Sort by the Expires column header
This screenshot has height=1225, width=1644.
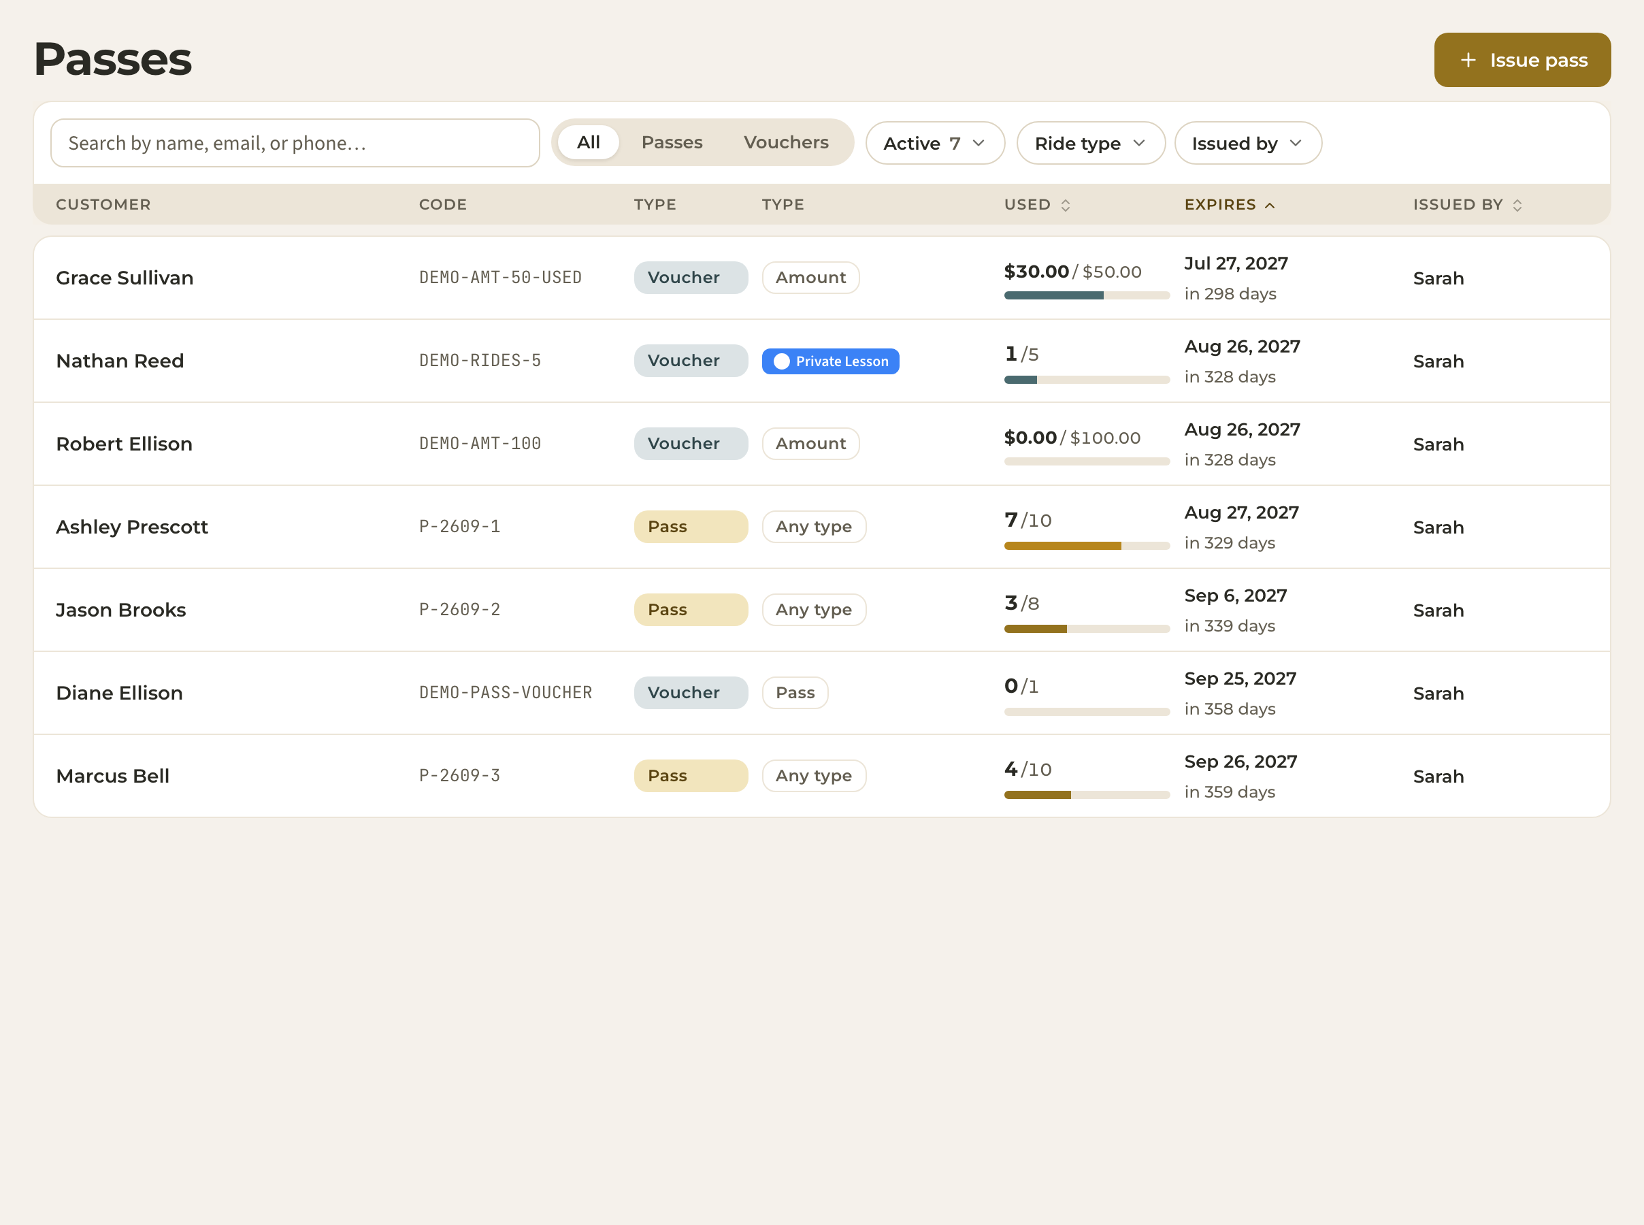pos(1230,205)
